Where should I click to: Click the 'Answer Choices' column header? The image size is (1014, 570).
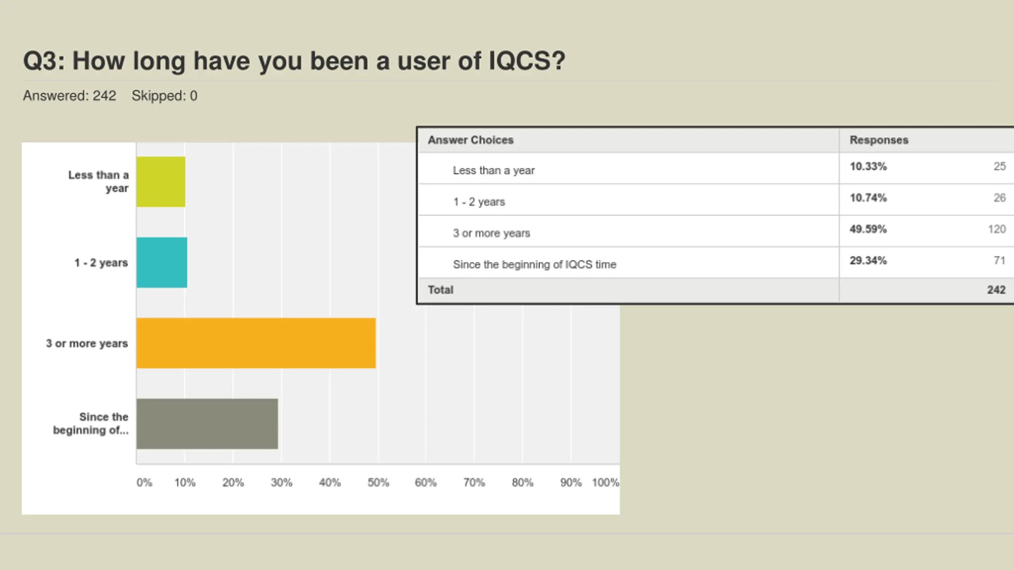[x=471, y=140]
